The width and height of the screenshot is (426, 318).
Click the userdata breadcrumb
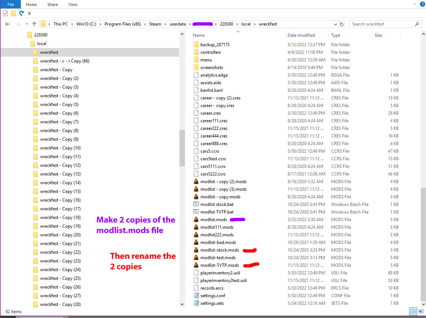[x=178, y=24]
